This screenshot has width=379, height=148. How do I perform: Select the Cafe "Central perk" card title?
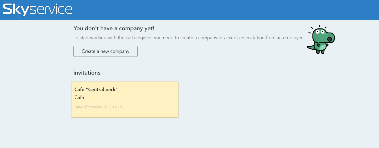tap(96, 89)
